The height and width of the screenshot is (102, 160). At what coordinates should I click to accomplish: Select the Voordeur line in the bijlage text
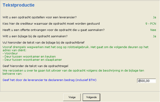click(10, 53)
